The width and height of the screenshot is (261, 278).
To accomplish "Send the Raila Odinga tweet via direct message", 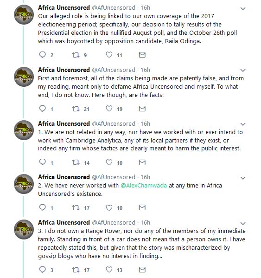I will (x=142, y=55).
